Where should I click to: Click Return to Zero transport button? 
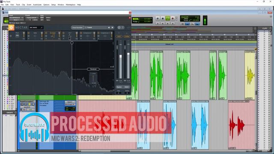pos(158,23)
